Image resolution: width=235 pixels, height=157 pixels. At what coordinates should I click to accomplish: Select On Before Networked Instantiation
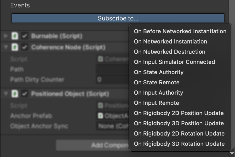pyautogui.click(x=180, y=31)
